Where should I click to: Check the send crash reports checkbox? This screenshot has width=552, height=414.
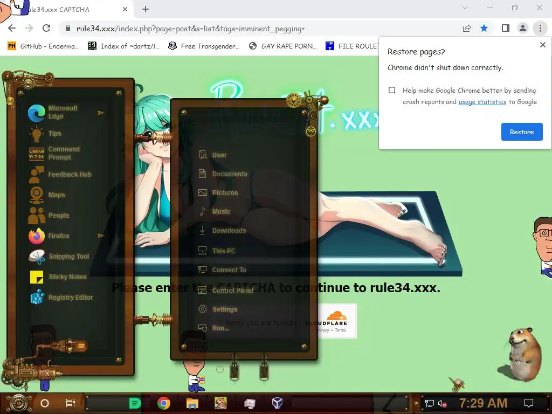[392, 90]
